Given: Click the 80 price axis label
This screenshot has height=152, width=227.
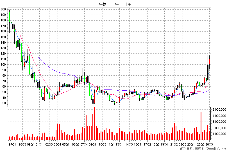Looking at the screenshot, I should [x=4, y=75].
